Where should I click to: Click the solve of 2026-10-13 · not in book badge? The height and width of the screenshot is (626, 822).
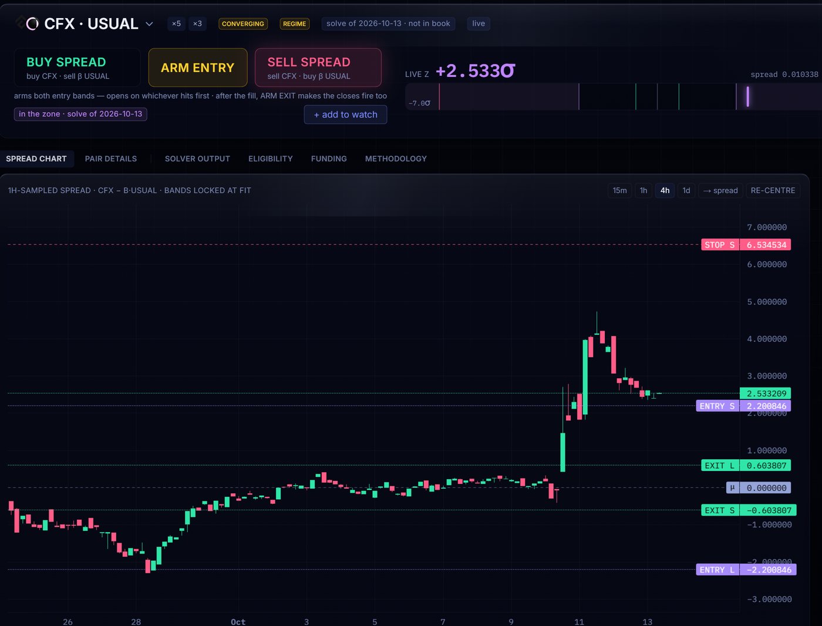pos(388,23)
